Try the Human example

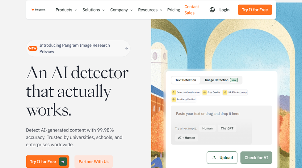[208, 128]
